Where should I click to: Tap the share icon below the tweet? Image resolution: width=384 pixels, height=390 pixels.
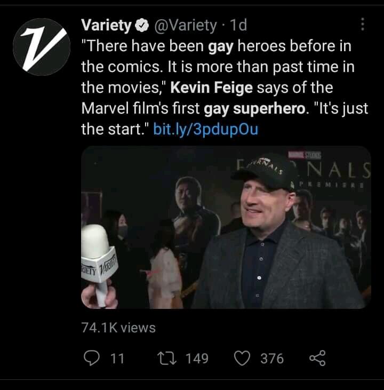click(x=317, y=358)
